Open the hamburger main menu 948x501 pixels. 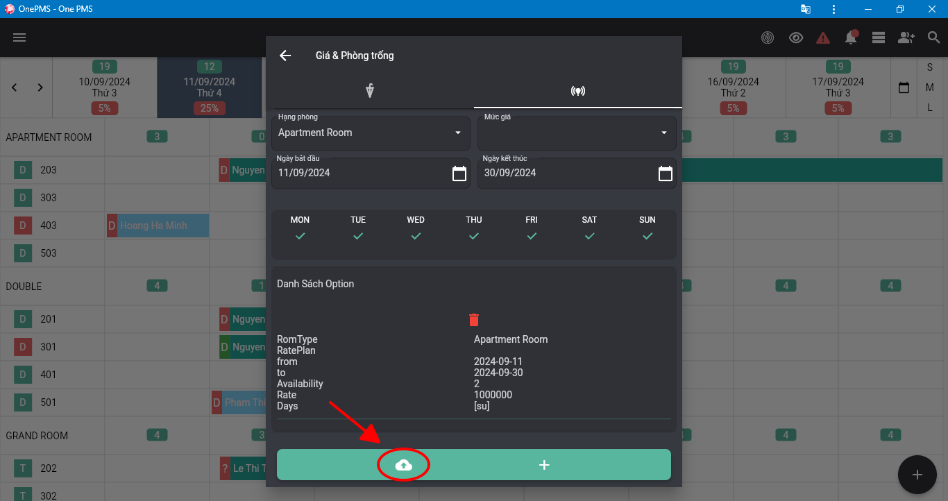(19, 37)
